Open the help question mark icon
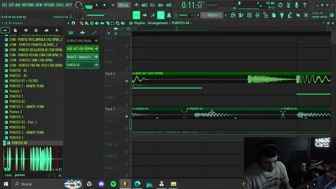Image resolution: width=336 pixels, height=189 pixels. [x=305, y=5]
